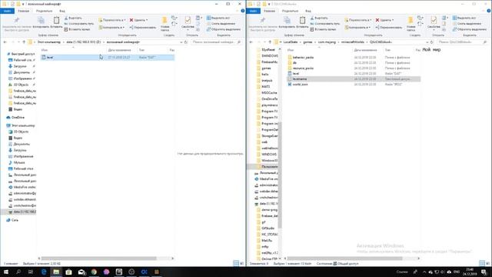
Task: Click Copy path in left window ribbon
Action: pyautogui.click(x=78, y=24)
